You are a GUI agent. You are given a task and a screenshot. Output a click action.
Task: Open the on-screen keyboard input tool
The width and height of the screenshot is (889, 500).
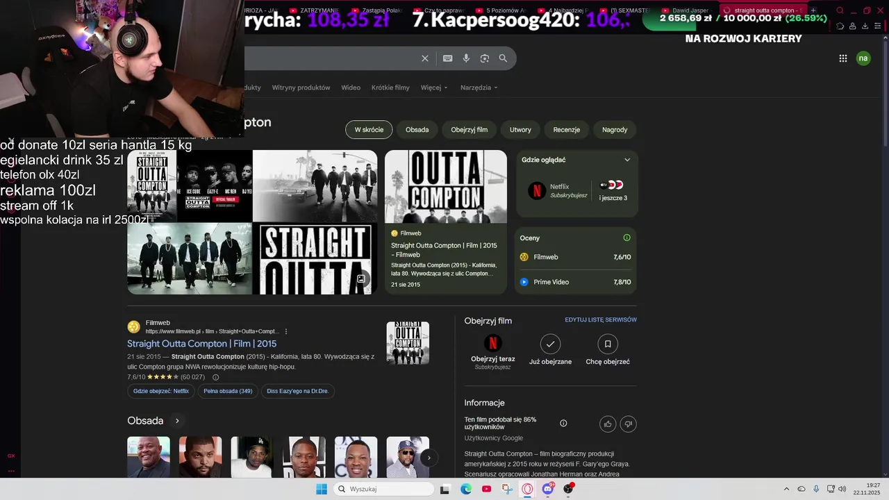(448, 58)
